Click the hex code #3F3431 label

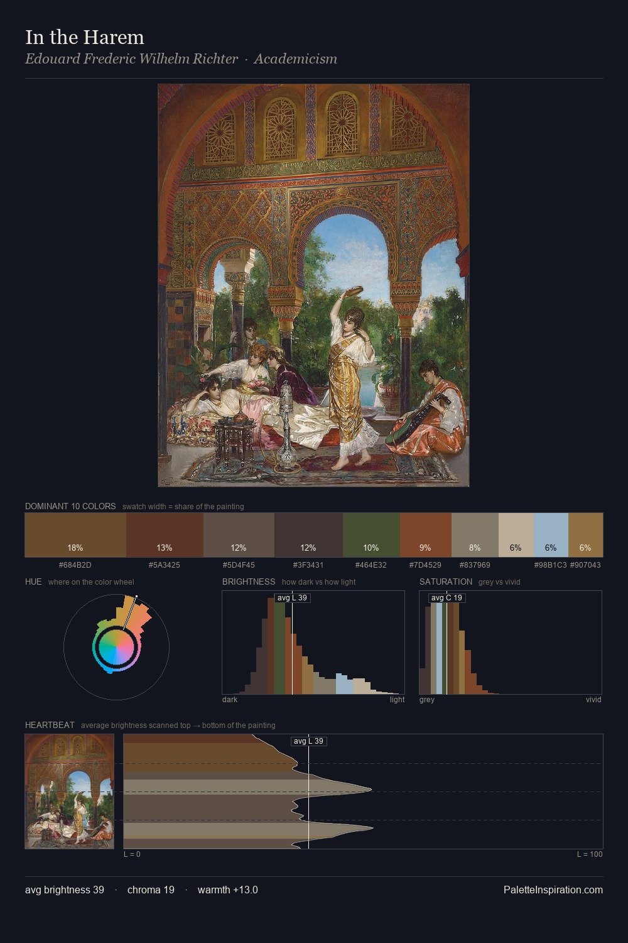[308, 565]
